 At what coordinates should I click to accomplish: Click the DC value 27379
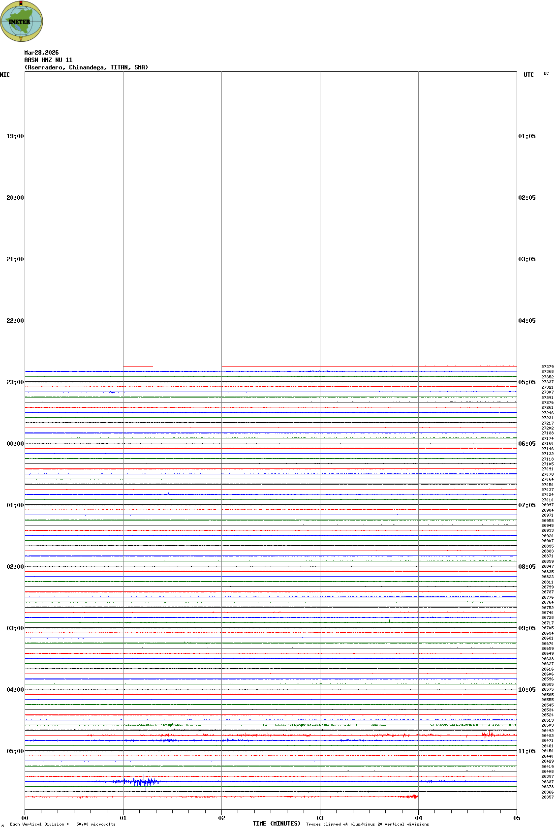pyautogui.click(x=547, y=367)
